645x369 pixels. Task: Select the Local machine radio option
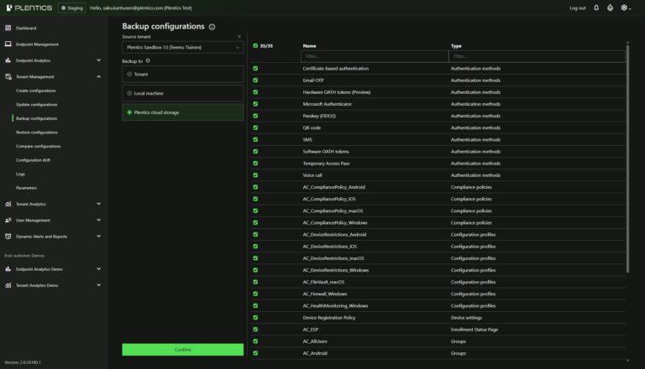182,93
